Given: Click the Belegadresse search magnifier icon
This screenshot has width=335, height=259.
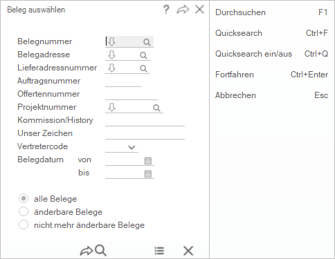Looking at the screenshot, I should click(143, 55).
